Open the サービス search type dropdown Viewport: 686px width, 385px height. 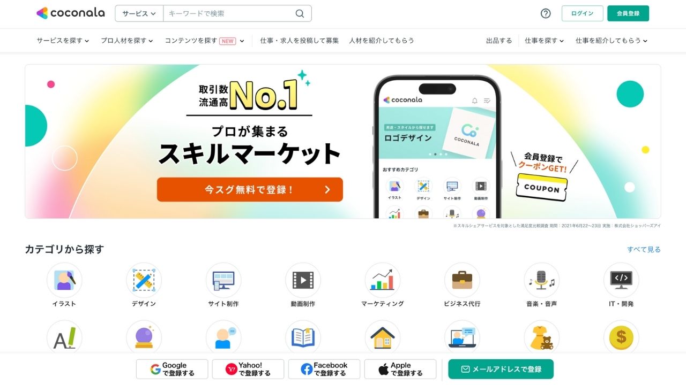pos(139,13)
